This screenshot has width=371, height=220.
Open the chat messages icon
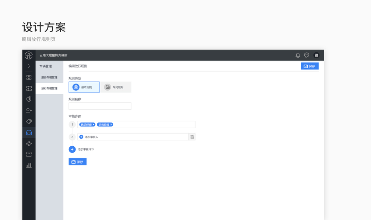(307, 55)
